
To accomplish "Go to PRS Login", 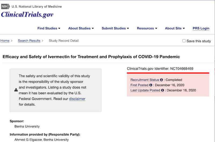I will pos(201,28).
